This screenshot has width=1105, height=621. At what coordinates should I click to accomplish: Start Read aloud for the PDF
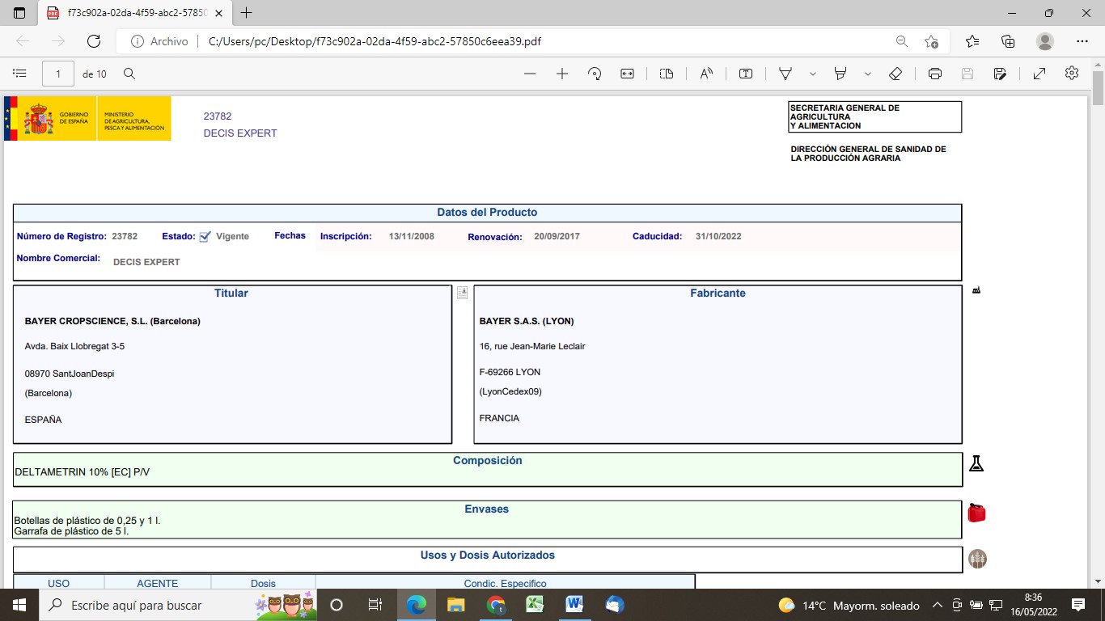706,74
